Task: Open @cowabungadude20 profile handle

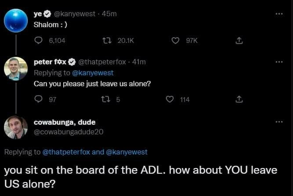Action: pyautogui.click(x=68, y=131)
